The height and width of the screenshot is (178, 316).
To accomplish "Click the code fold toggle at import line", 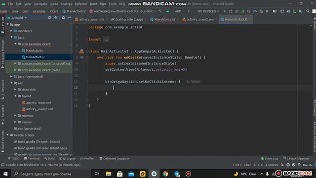I will (88, 40).
